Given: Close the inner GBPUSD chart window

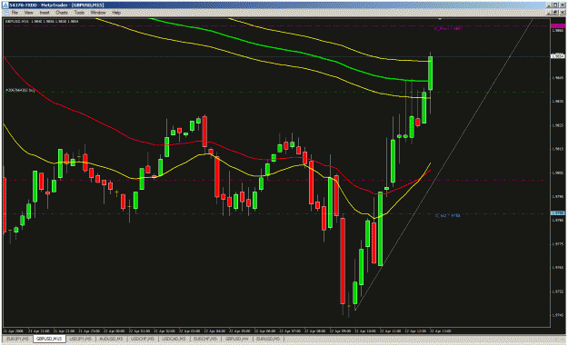Looking at the screenshot, I should (x=562, y=13).
